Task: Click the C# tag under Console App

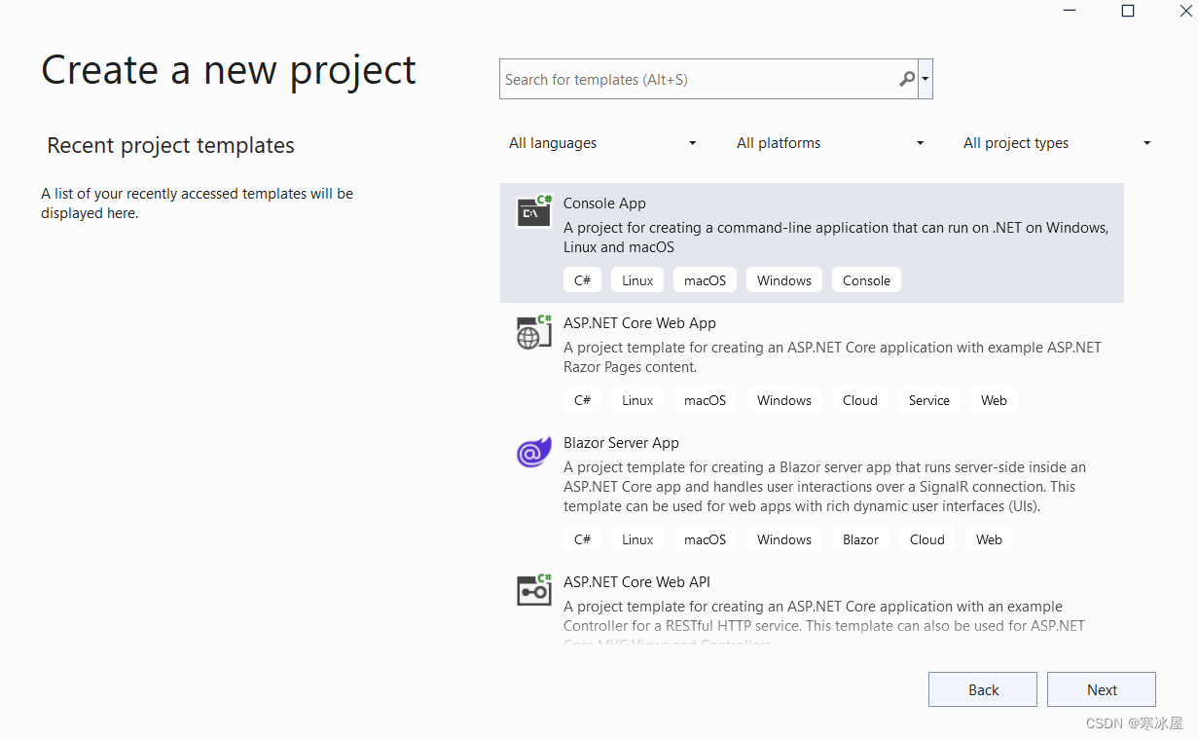Action: coord(582,279)
